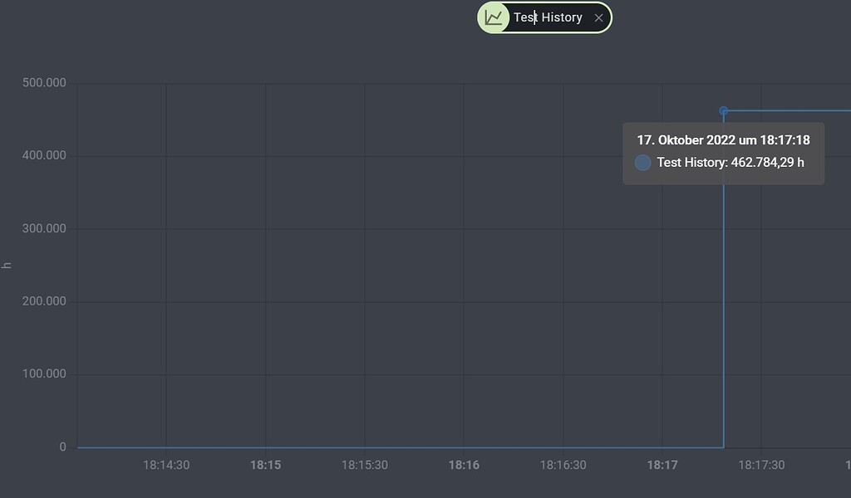The image size is (851, 498).
Task: Click the 18:15:30 time axis label
Action: (365, 465)
